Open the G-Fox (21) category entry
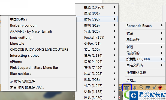The image size is (166, 100). point(97,43)
